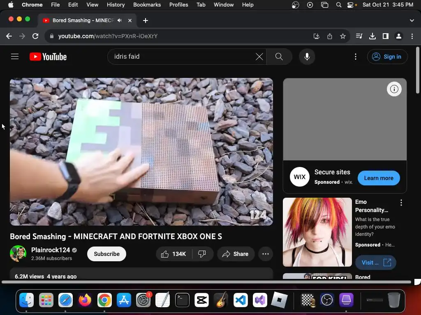This screenshot has width=421, height=315.
Task: Click Visit button on Emo ad
Action: 376,262
